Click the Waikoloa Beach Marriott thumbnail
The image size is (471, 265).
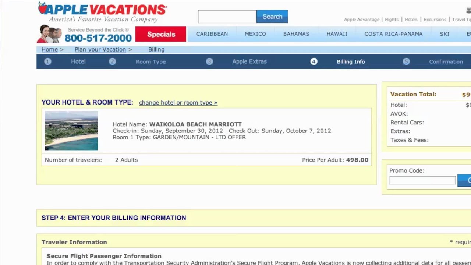[x=71, y=131]
